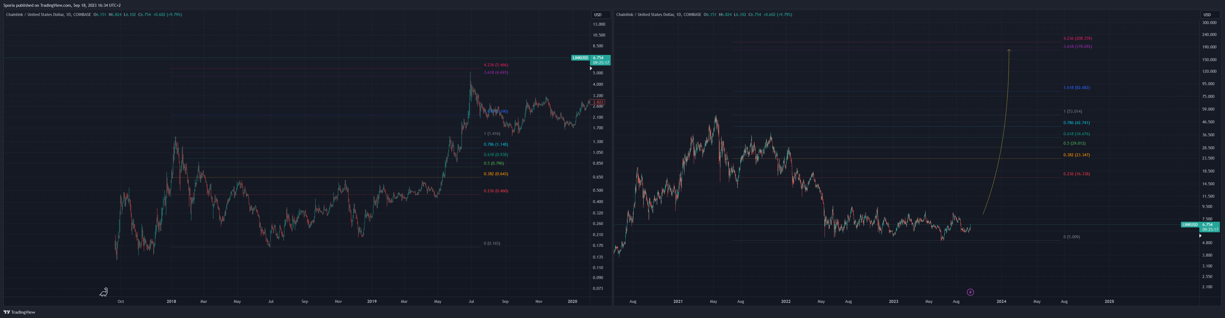
Task: Click the TradingView logo at bottom left
Action: pos(19,312)
